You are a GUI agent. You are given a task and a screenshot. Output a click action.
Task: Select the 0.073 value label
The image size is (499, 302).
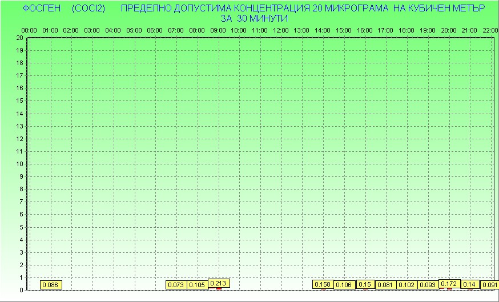[x=176, y=285]
